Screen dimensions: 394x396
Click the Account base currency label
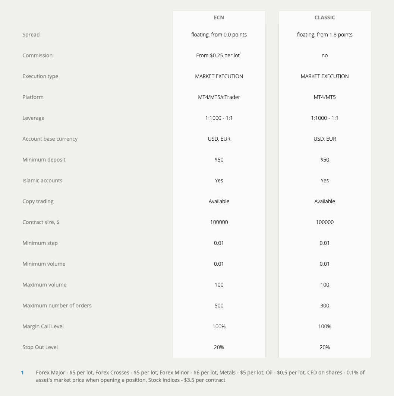50,139
